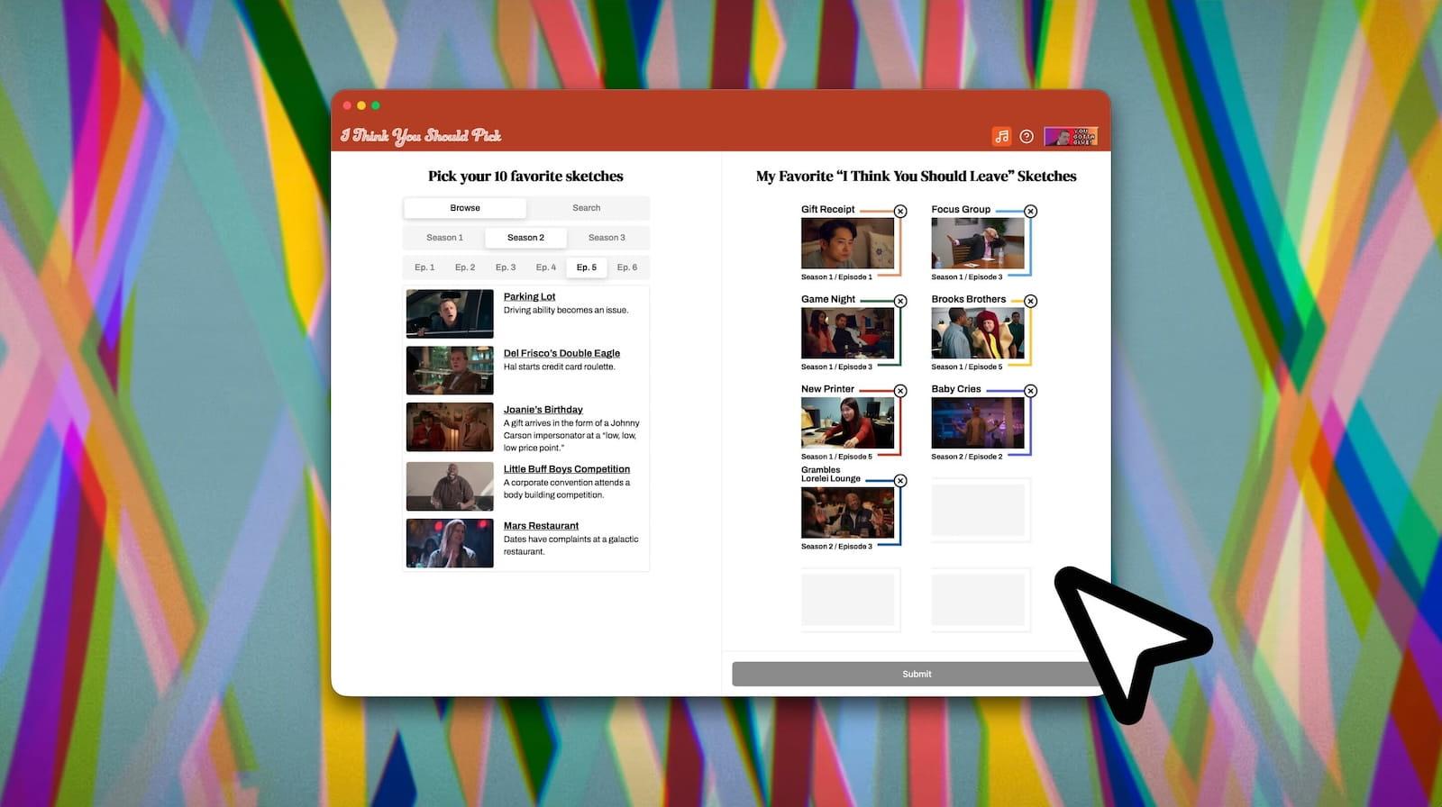Click Brooks Brothers favorite thumbnail
The image size is (1442, 807).
pos(978,333)
